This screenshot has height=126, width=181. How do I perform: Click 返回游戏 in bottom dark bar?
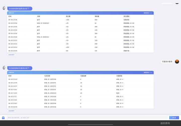pos(165,123)
